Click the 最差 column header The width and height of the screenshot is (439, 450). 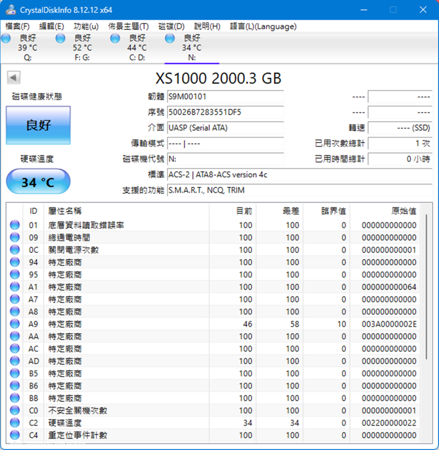(280, 211)
